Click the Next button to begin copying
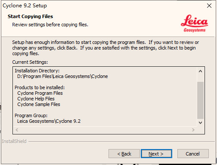Image resolution: width=217 pixels, height=165 pixels. tap(156, 153)
